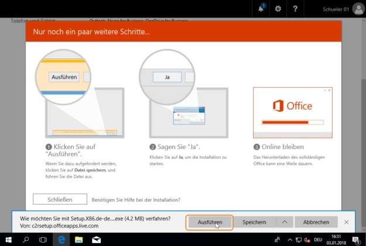
Task: Expand the Speichern options arrow
Action: [285, 222]
